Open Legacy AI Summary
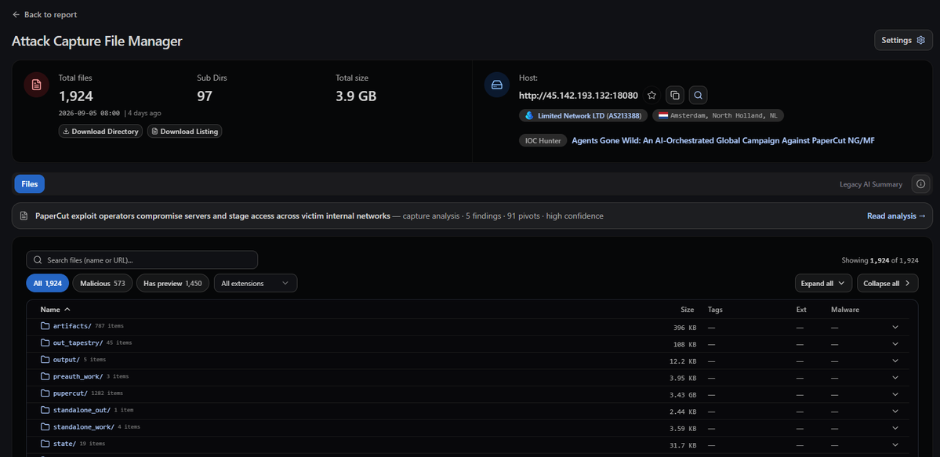Viewport: 940px width, 457px height. [870, 184]
